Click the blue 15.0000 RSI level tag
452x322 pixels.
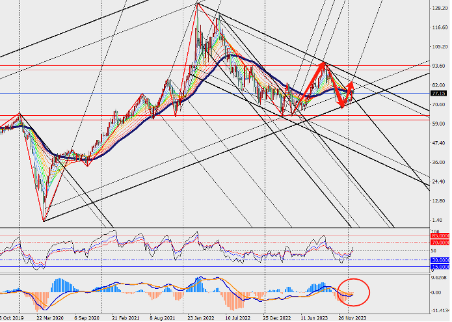(440, 267)
